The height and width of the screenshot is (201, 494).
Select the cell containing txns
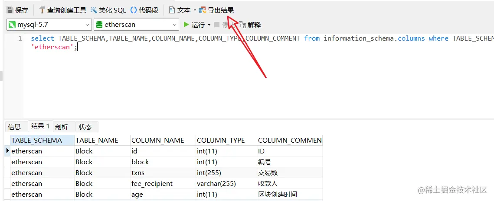(163, 173)
